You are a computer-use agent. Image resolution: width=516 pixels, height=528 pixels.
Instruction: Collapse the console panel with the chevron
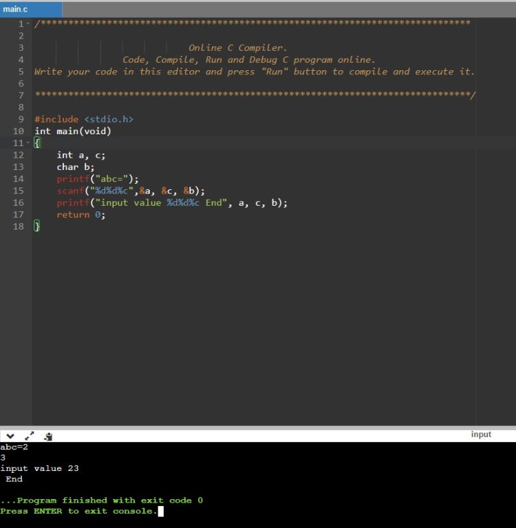pos(10,436)
